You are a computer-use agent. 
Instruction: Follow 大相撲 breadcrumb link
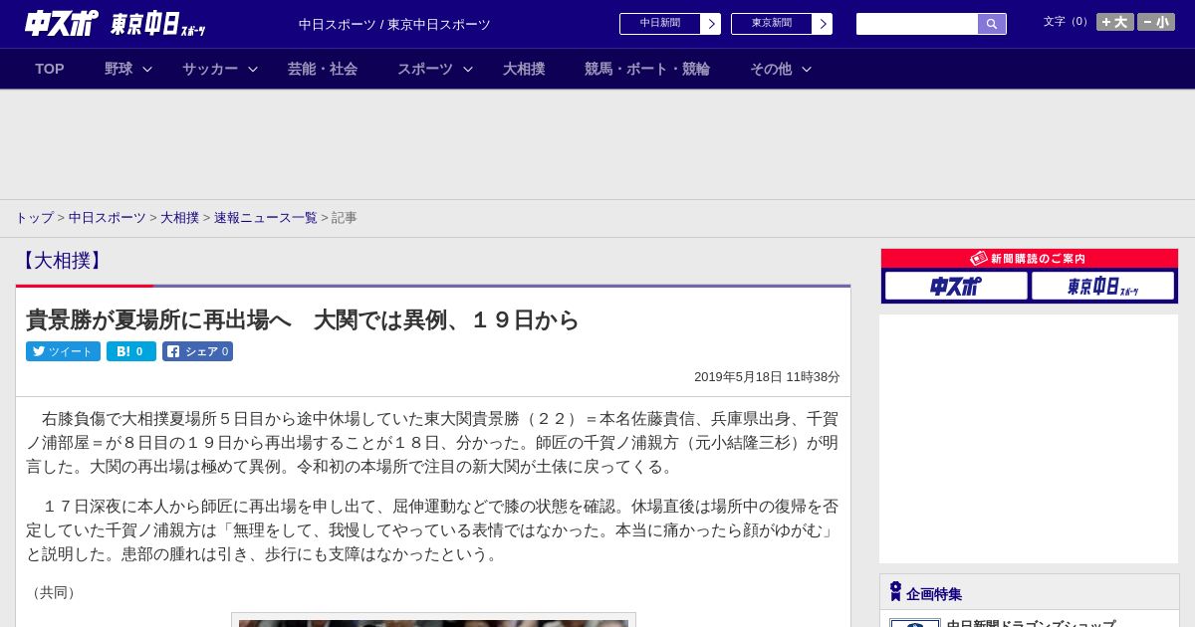pos(179,218)
